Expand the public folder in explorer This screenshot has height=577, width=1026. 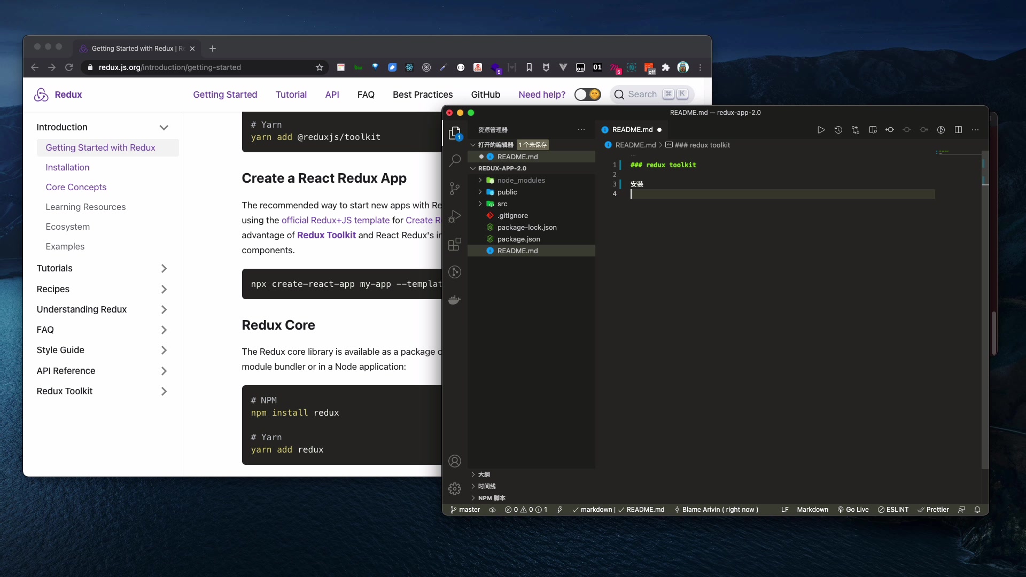pos(531,192)
